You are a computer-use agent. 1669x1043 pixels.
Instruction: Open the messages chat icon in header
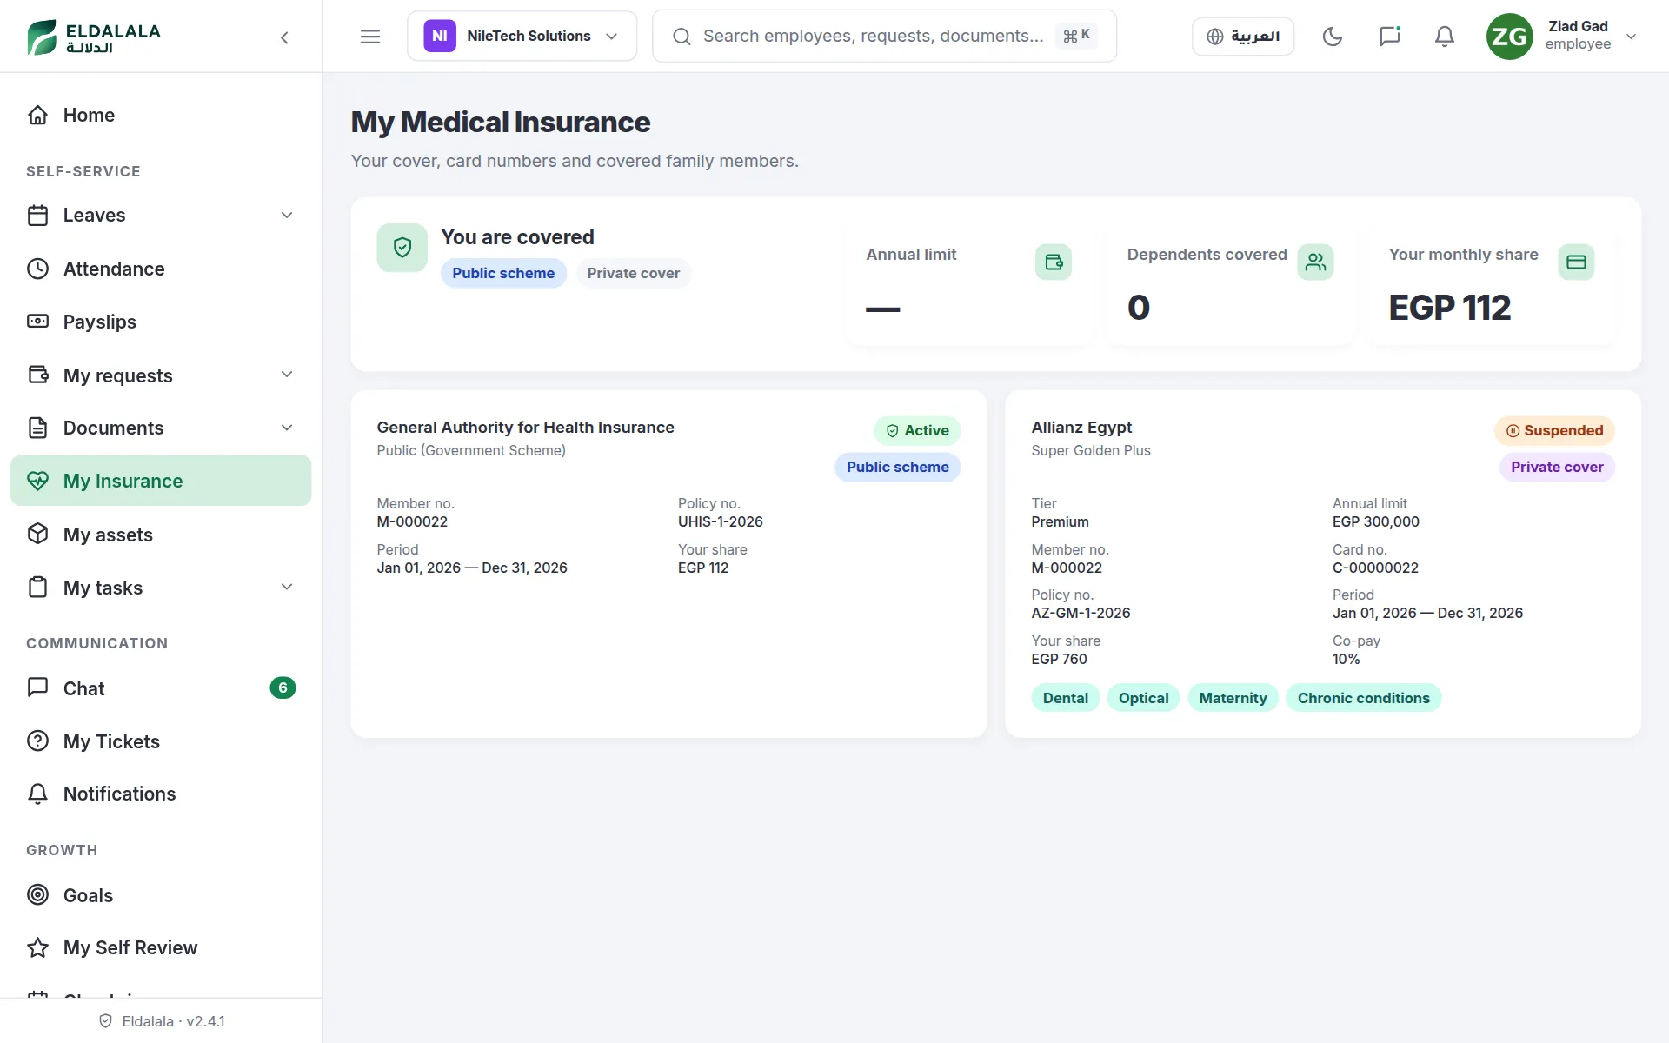pyautogui.click(x=1389, y=37)
